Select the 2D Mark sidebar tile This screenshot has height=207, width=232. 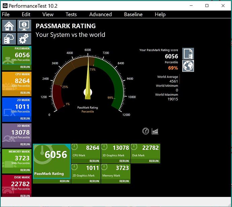pos(16,107)
